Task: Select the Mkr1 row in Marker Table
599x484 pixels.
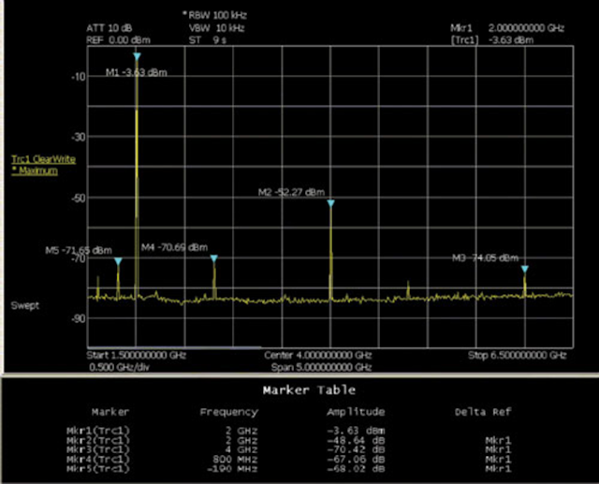Action: [288, 431]
